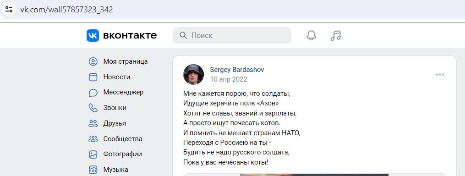
Task: Click the Поиск search field
Action: click(232, 35)
